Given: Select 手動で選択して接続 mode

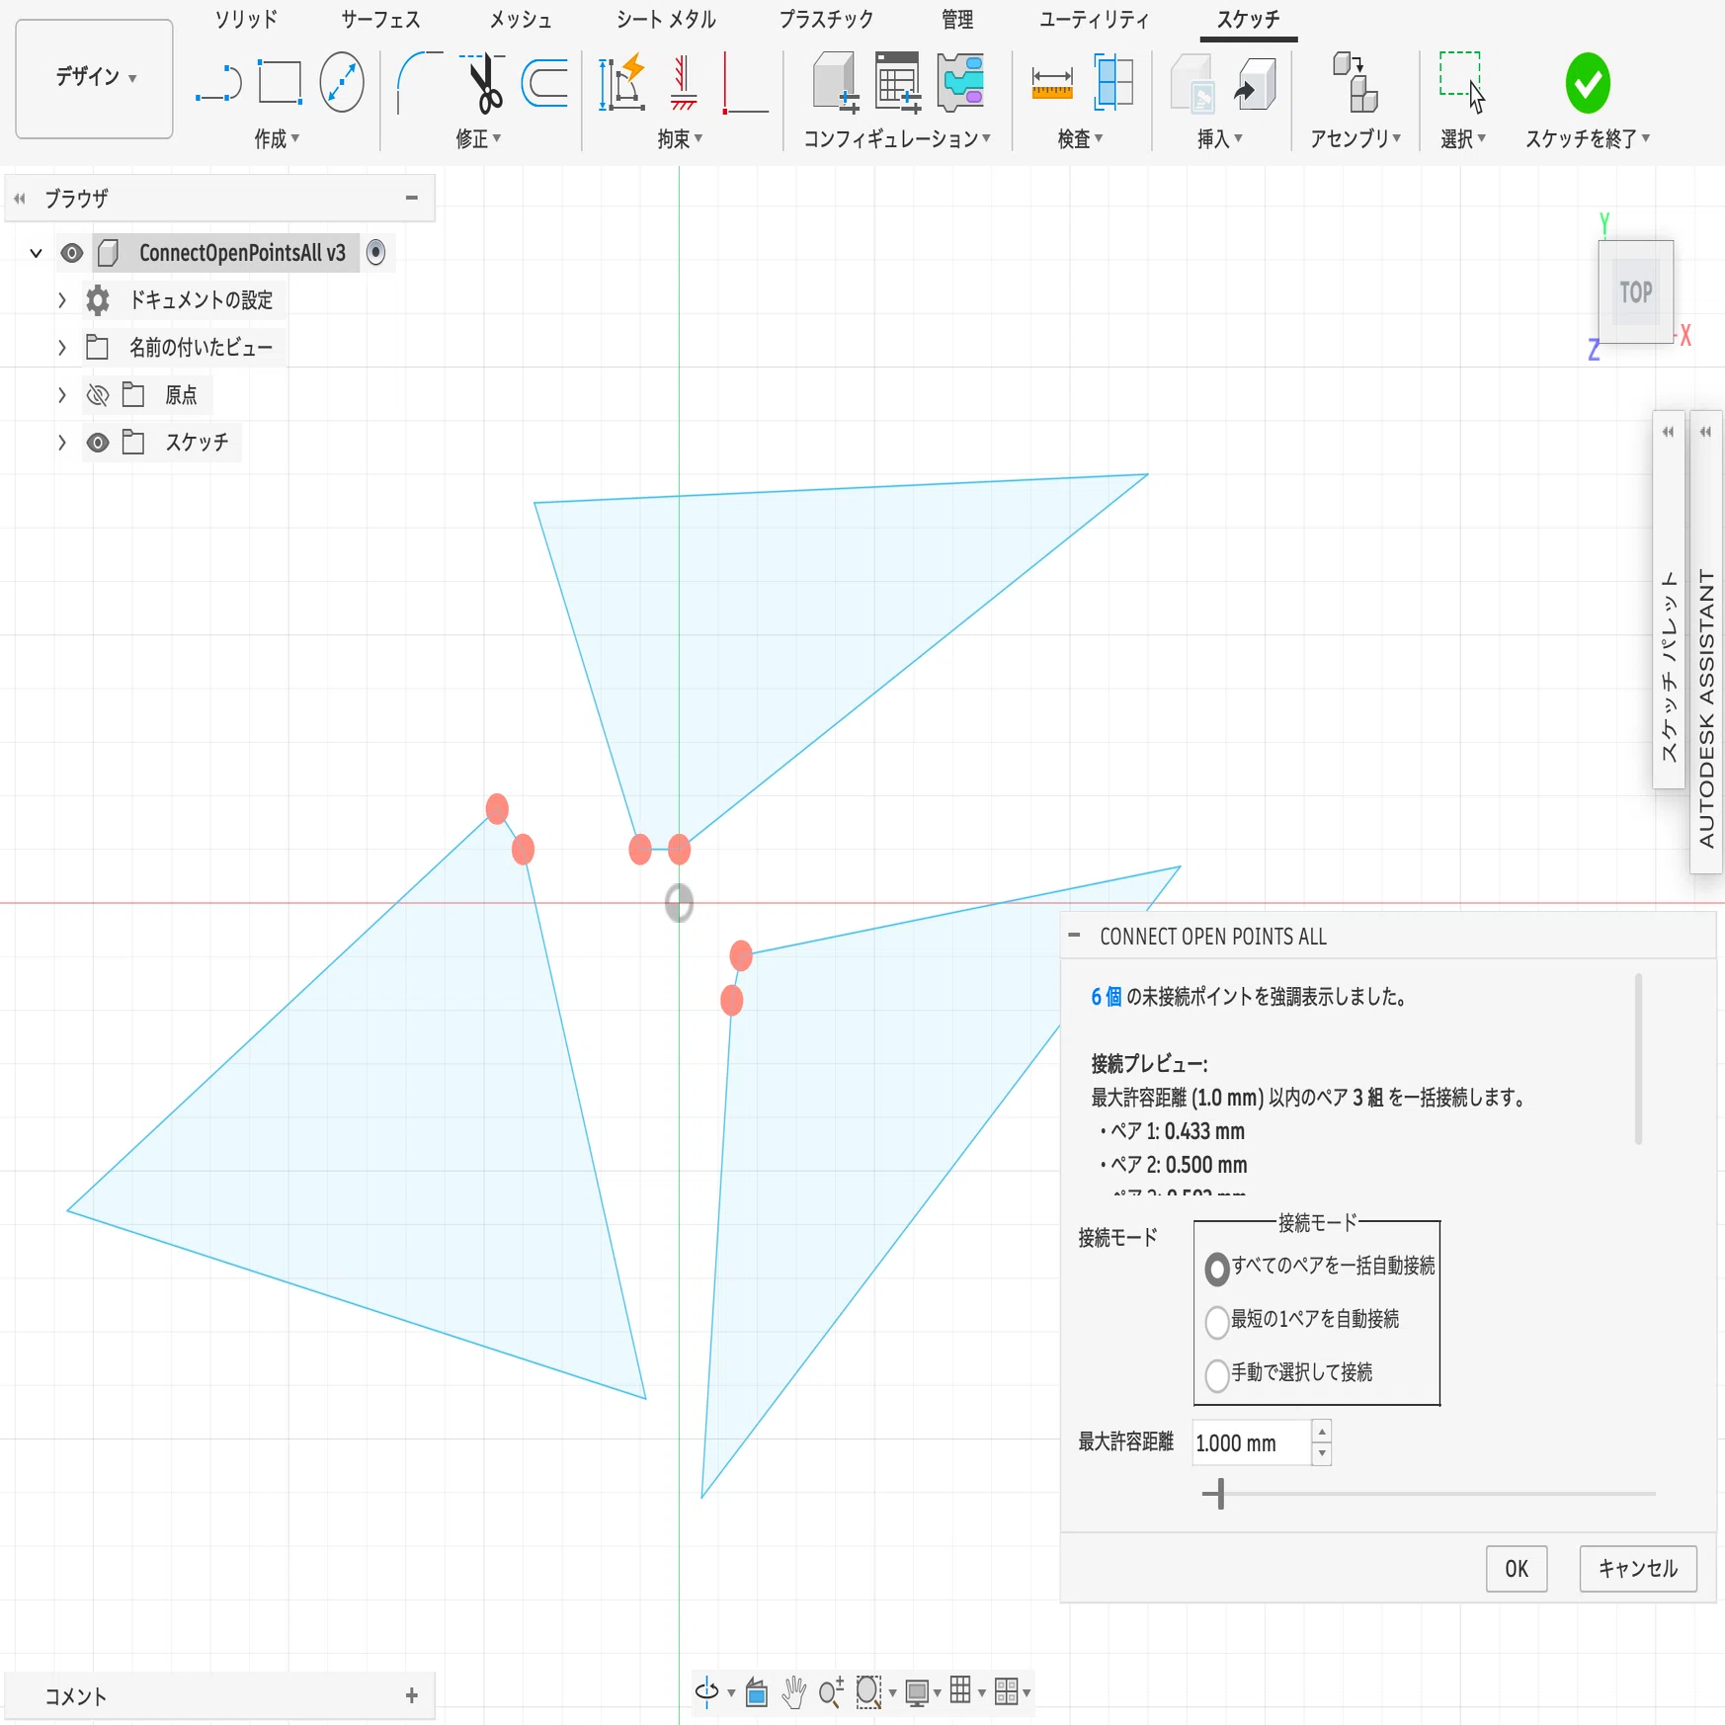Looking at the screenshot, I should click(x=1217, y=1375).
